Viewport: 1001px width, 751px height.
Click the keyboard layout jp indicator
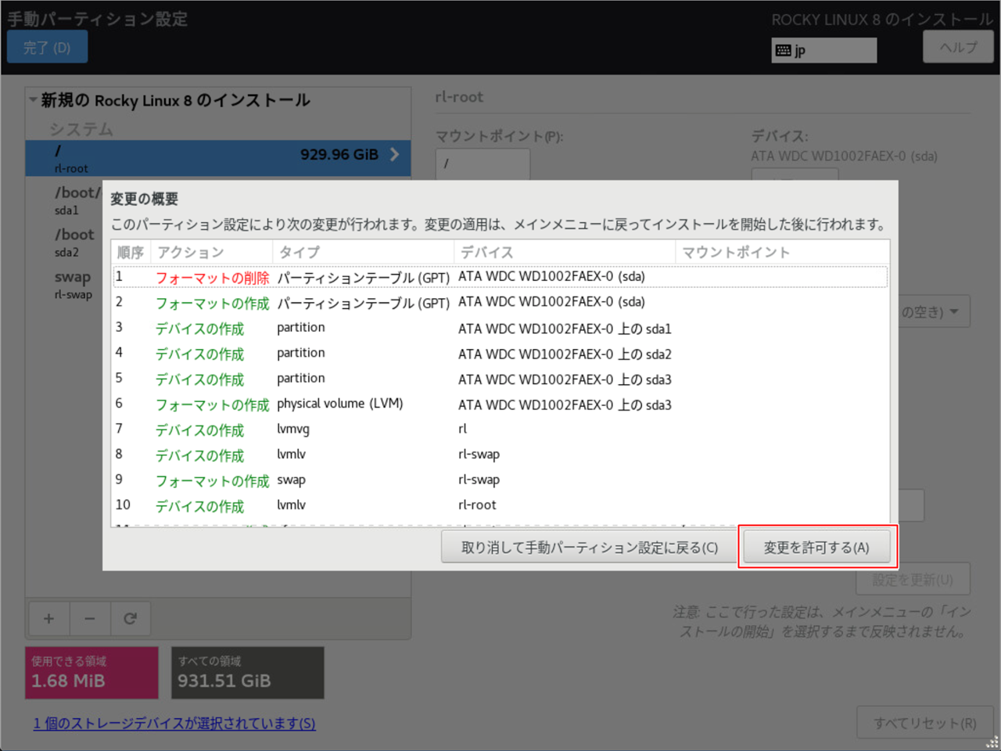click(823, 51)
